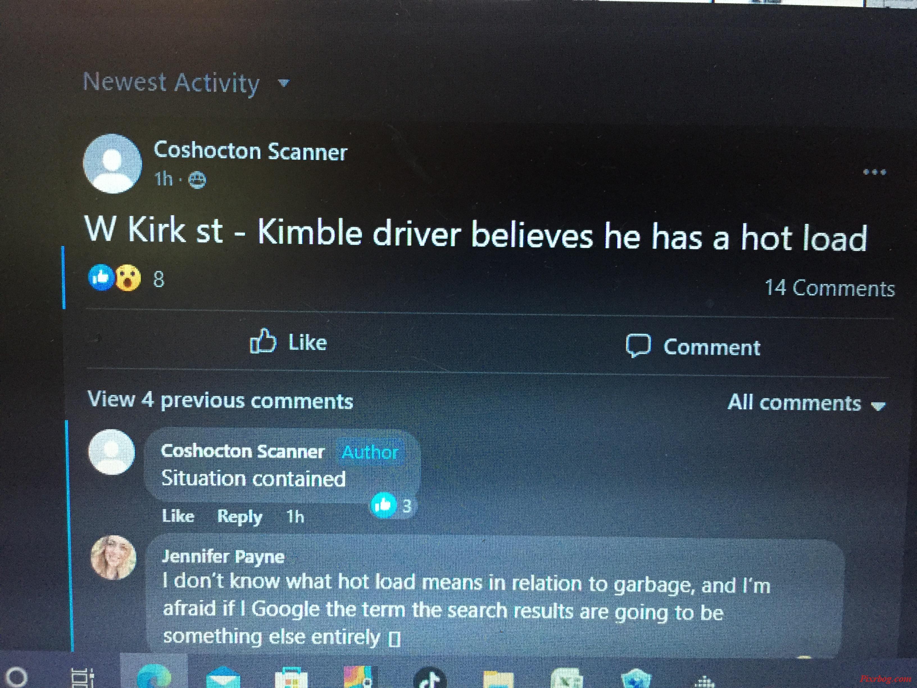Open post options three-dot menu

[x=875, y=172]
